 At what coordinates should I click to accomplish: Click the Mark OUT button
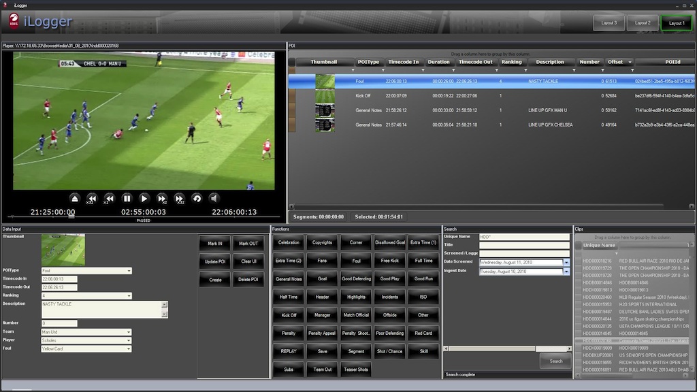(248, 244)
